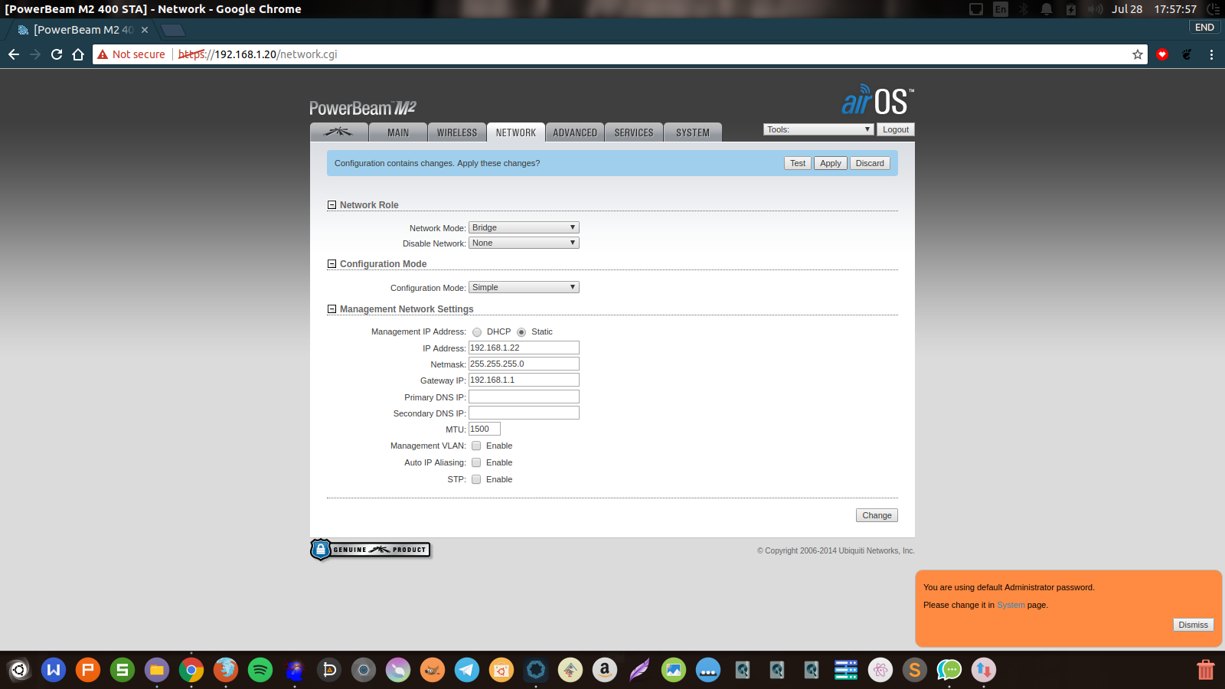Open the Chrome home page
This screenshot has height=689, width=1225.
point(78,54)
